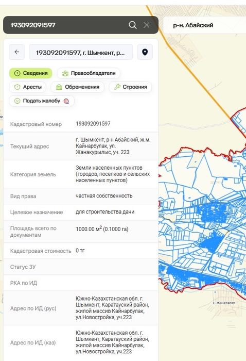The width and height of the screenshot is (246, 361).
Task: Open the Аресты tab
Action: (x=28, y=87)
